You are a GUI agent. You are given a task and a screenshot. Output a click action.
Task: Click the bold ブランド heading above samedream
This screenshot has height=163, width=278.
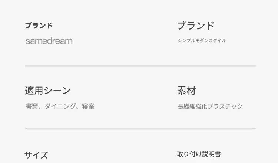point(39,26)
